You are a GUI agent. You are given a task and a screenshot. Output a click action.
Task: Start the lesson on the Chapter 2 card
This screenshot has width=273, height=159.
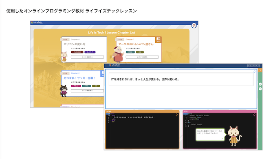[x=87, y=91]
